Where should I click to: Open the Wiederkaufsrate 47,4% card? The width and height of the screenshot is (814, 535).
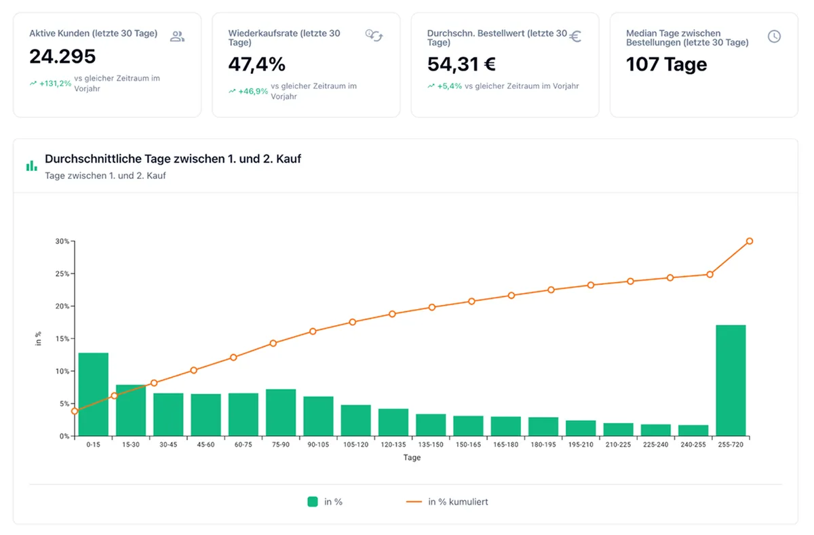coord(306,65)
